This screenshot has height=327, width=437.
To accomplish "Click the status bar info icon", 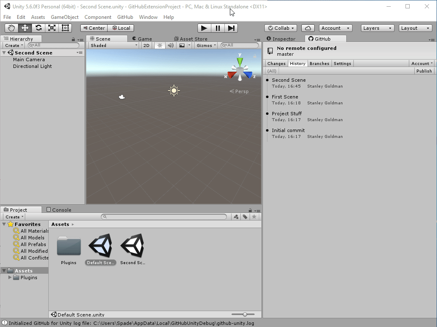I will click(4, 323).
